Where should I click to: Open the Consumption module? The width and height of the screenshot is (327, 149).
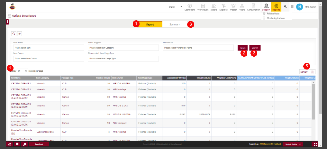[253, 7]
